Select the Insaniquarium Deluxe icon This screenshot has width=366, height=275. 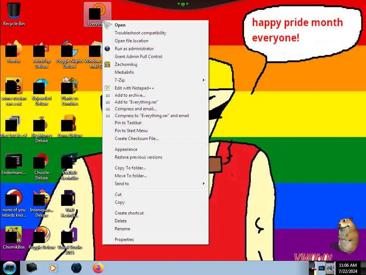pyautogui.click(x=41, y=203)
